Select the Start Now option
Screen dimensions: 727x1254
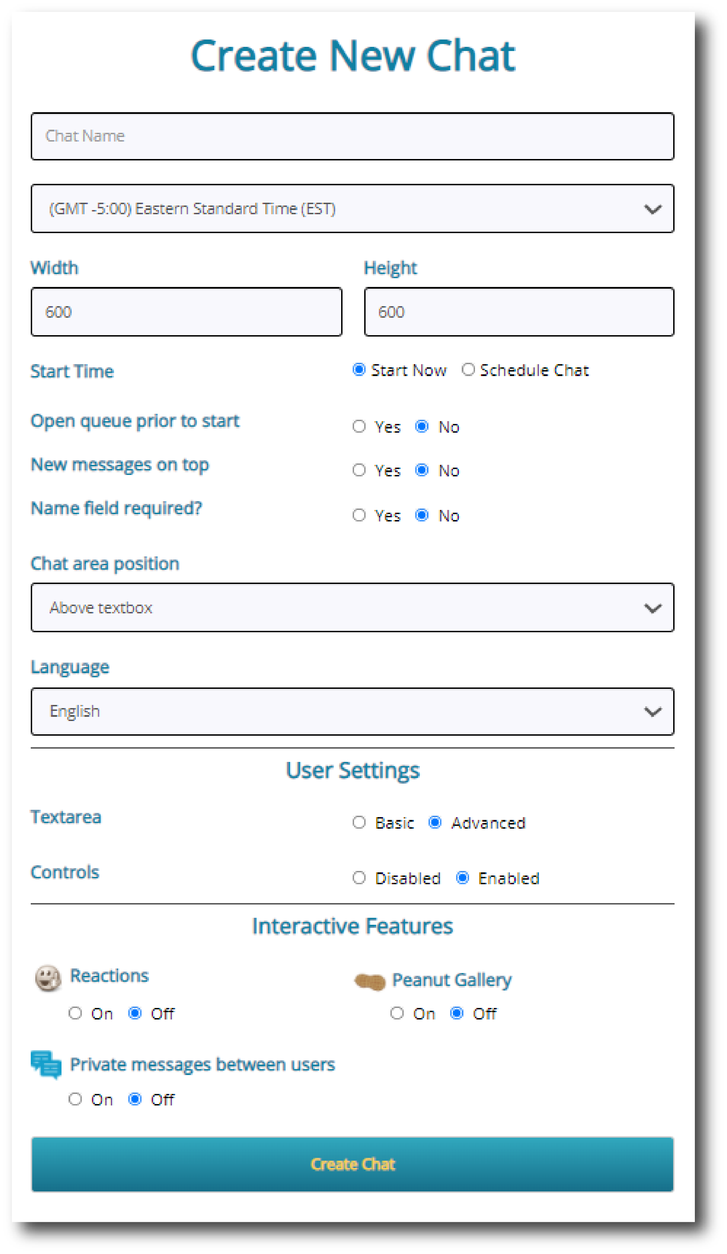click(x=359, y=370)
